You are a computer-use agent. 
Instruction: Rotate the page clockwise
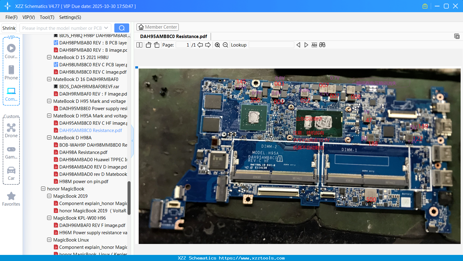click(157, 45)
